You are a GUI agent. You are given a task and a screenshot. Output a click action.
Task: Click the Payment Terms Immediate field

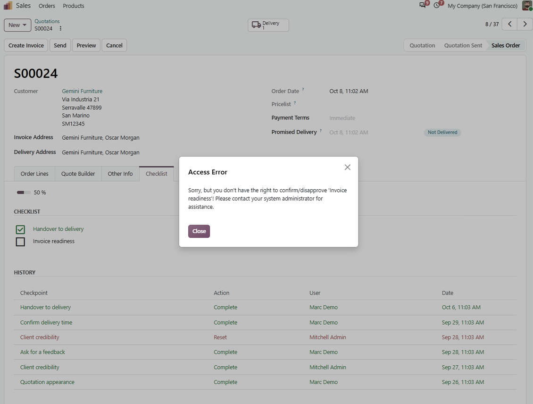(342, 118)
